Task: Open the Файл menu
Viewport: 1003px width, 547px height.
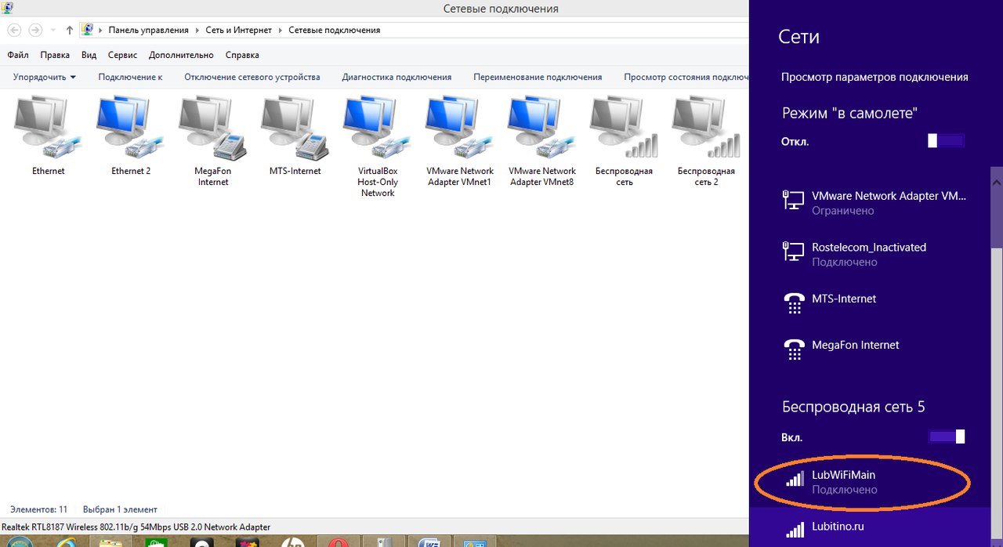Action: 17,55
